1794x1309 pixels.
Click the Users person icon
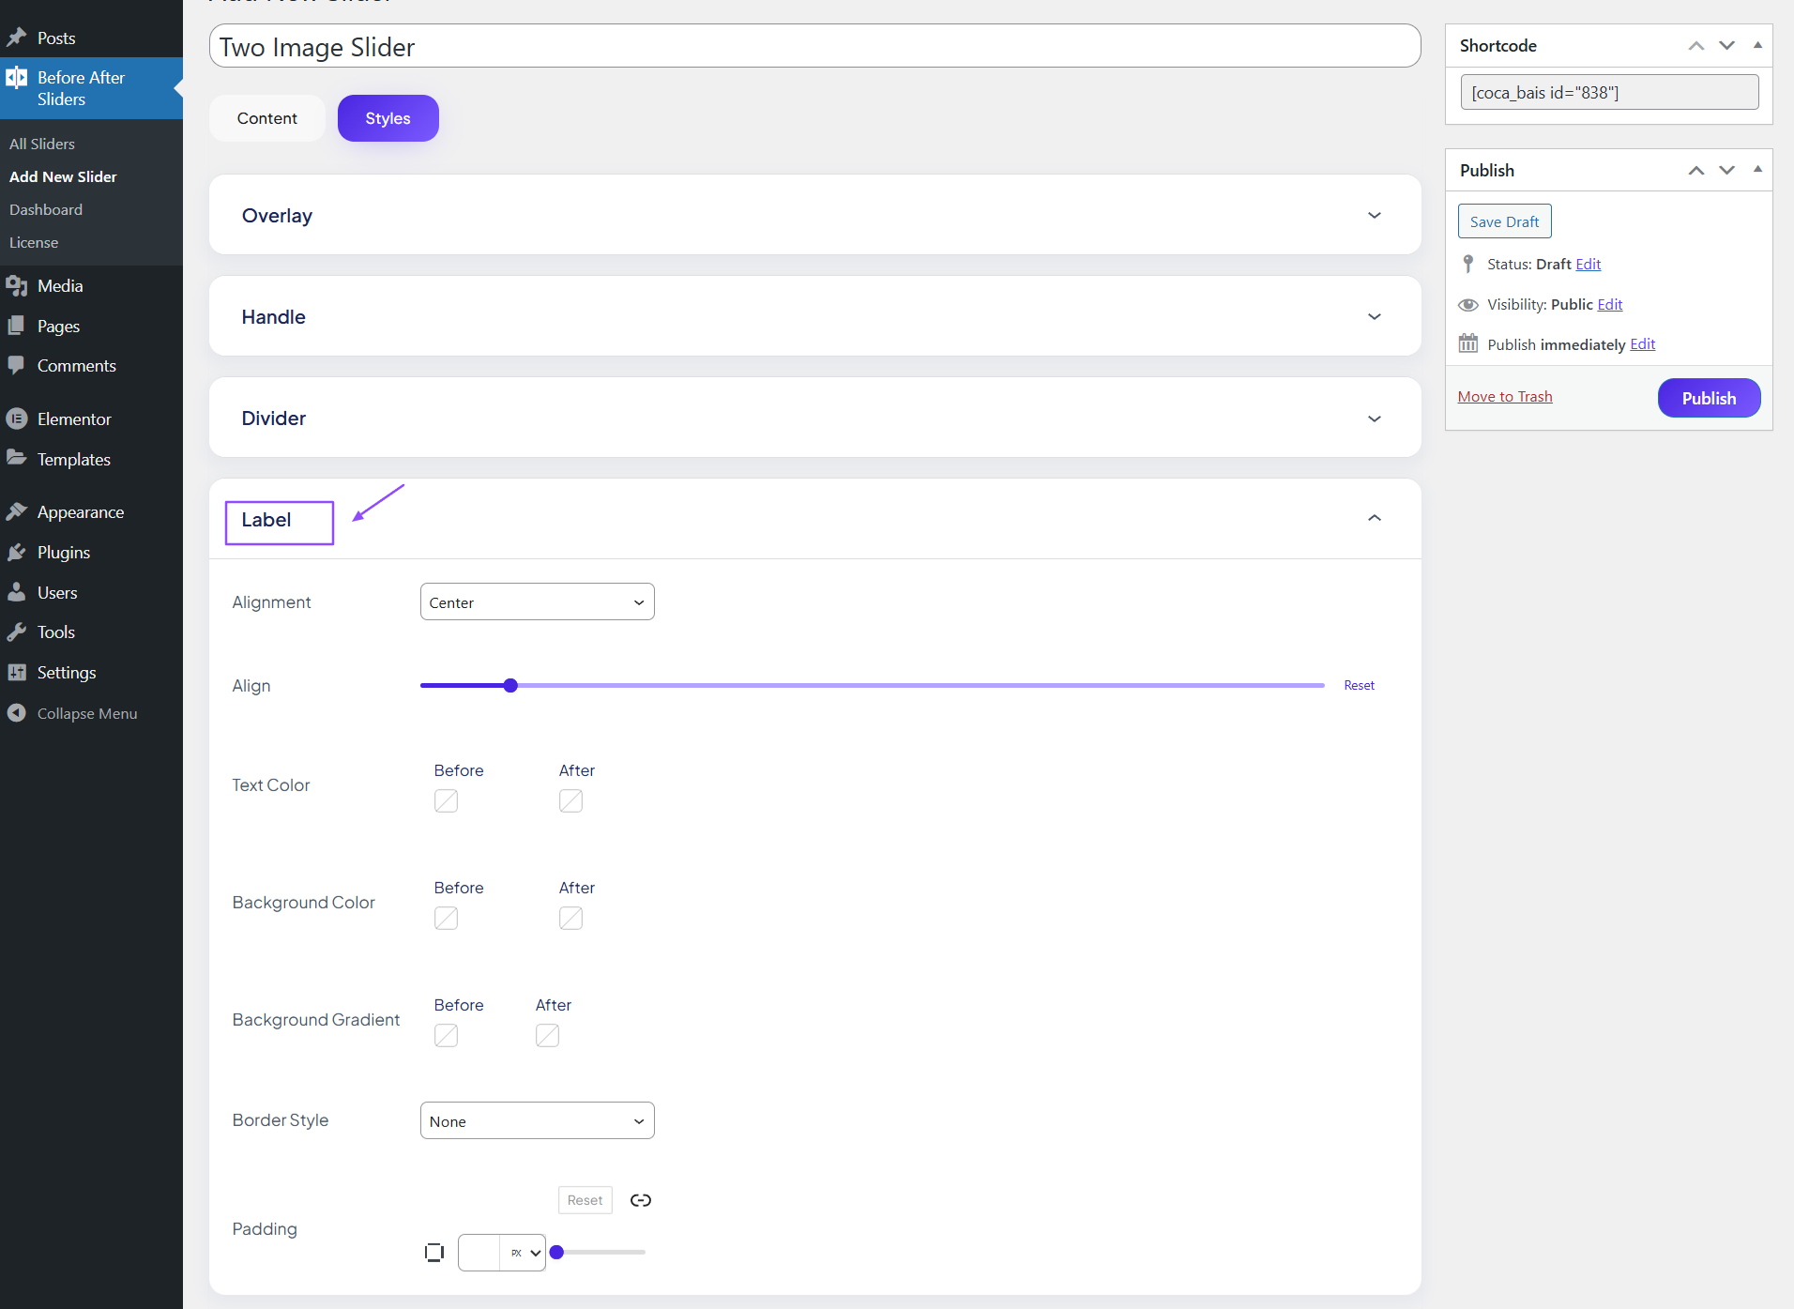[x=17, y=592]
